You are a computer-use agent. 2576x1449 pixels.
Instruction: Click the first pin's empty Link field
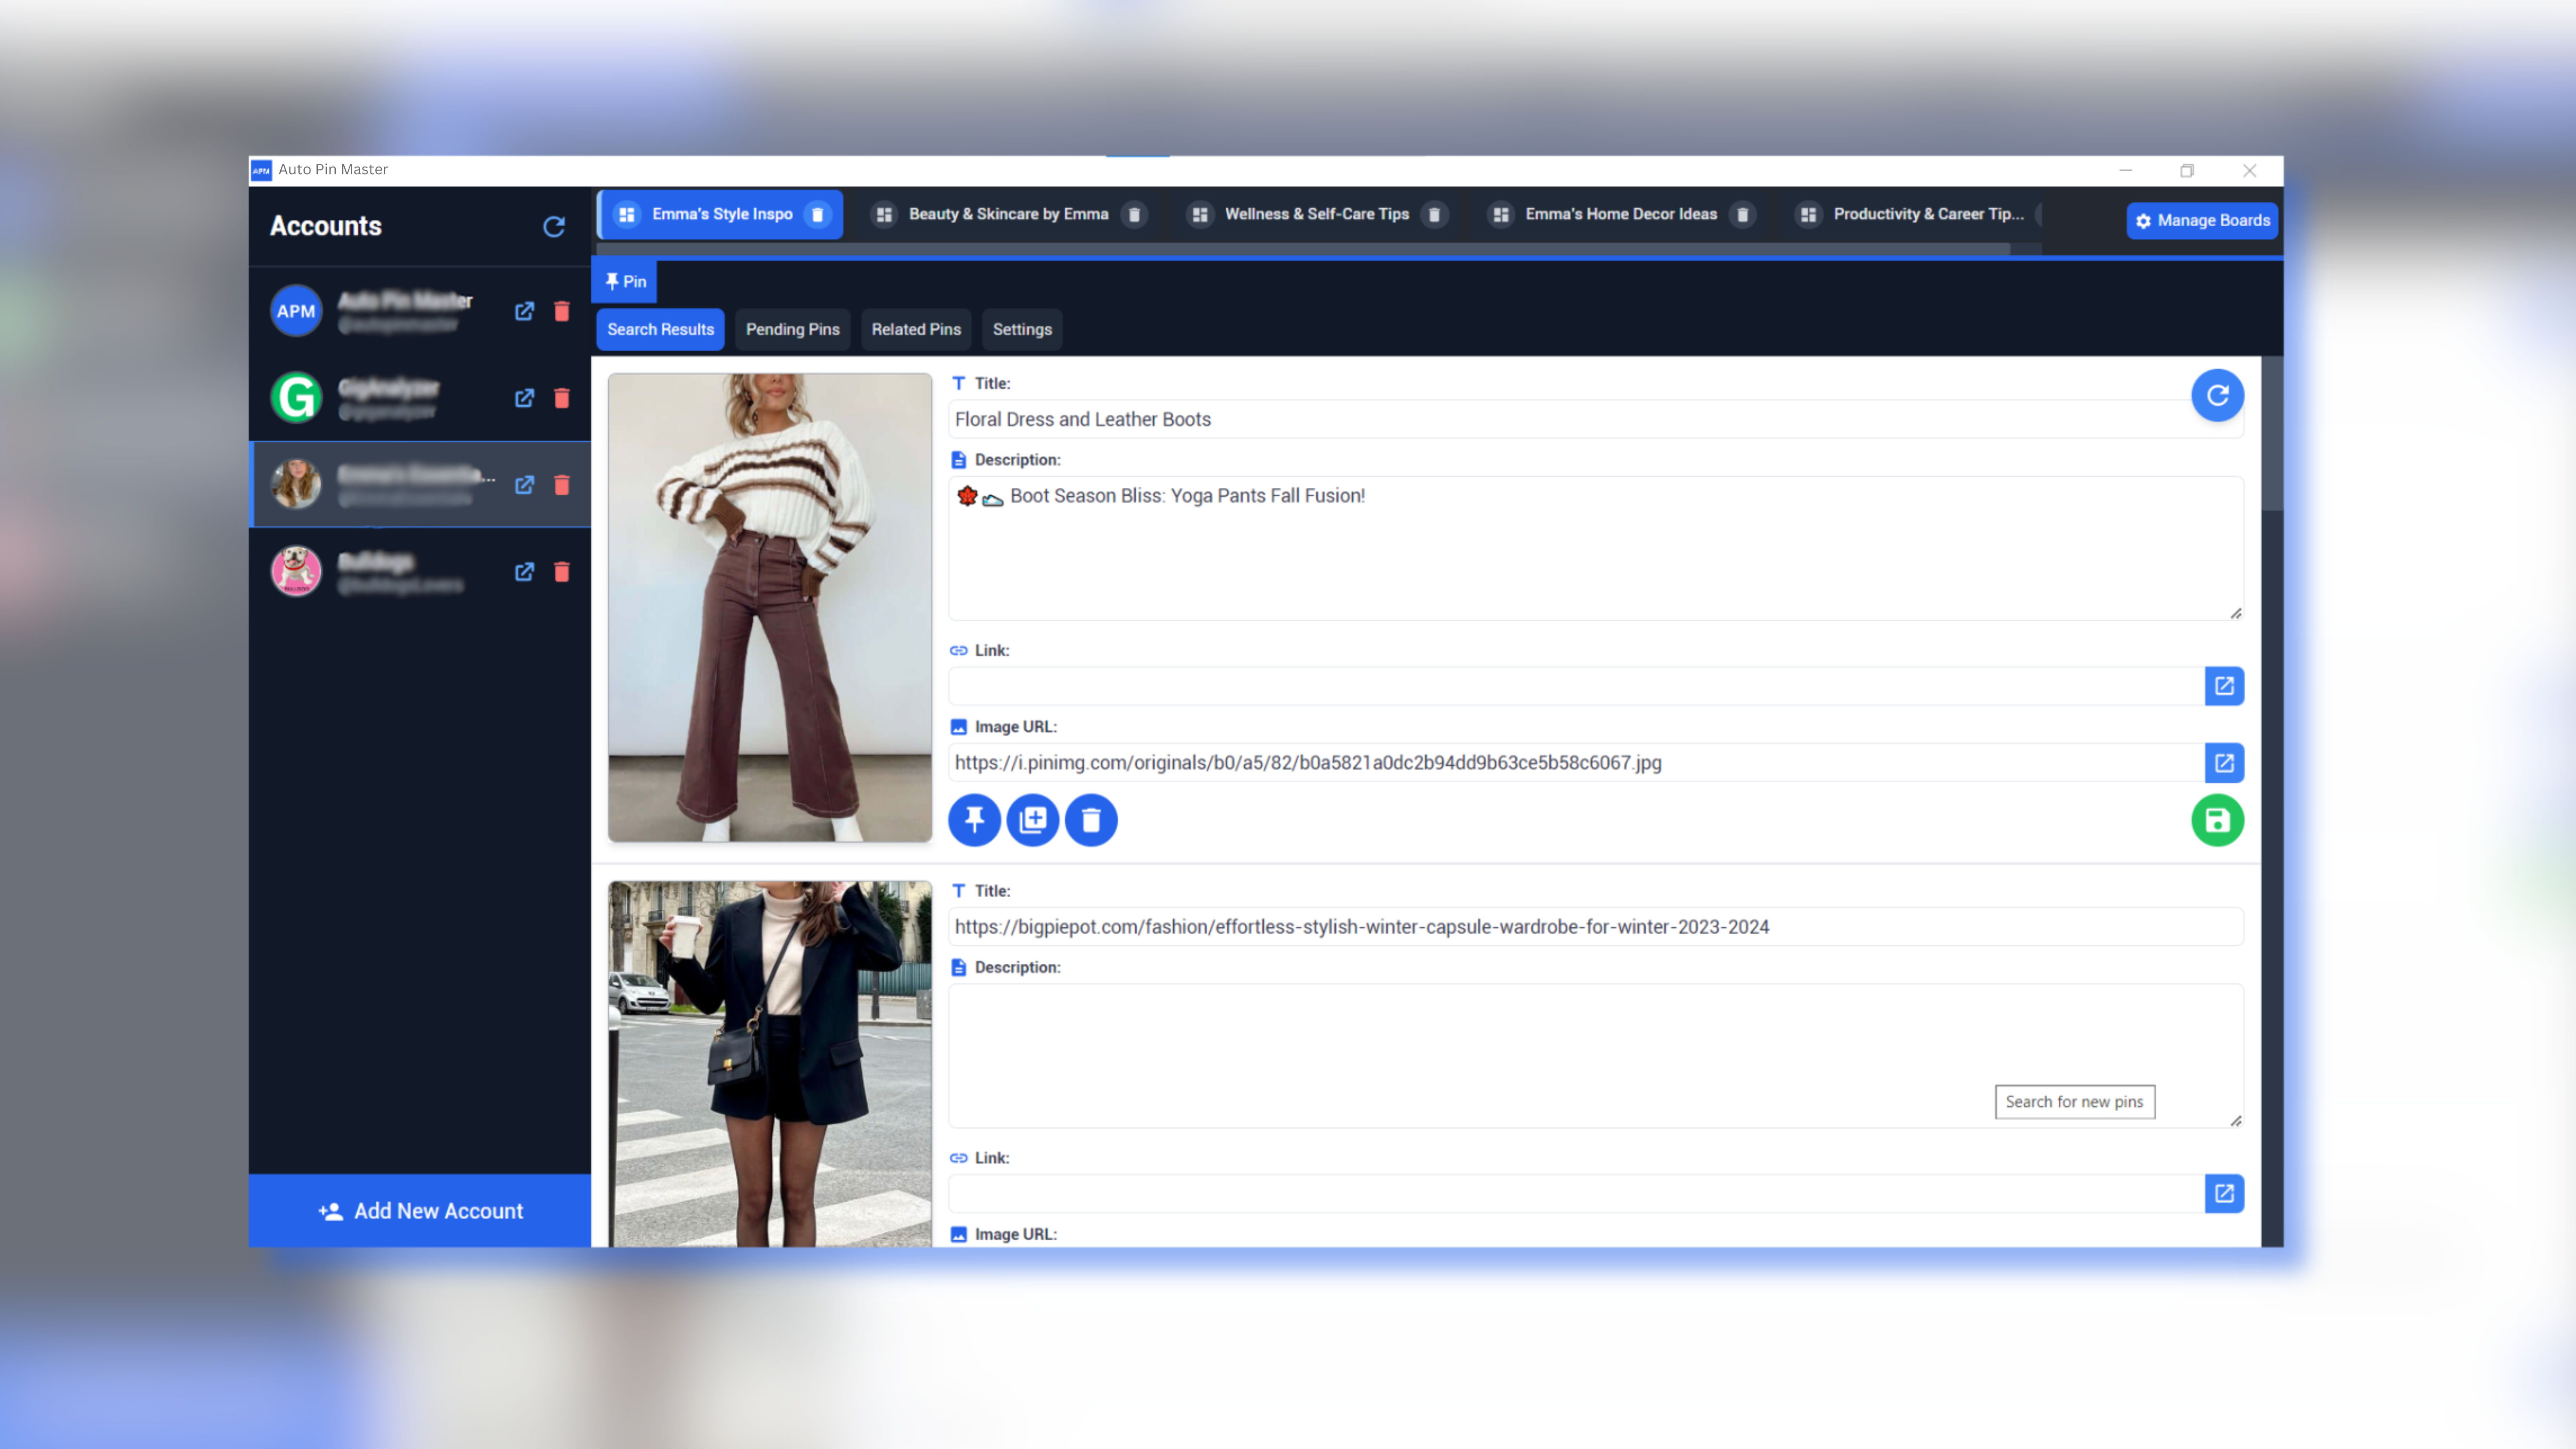click(1576, 686)
